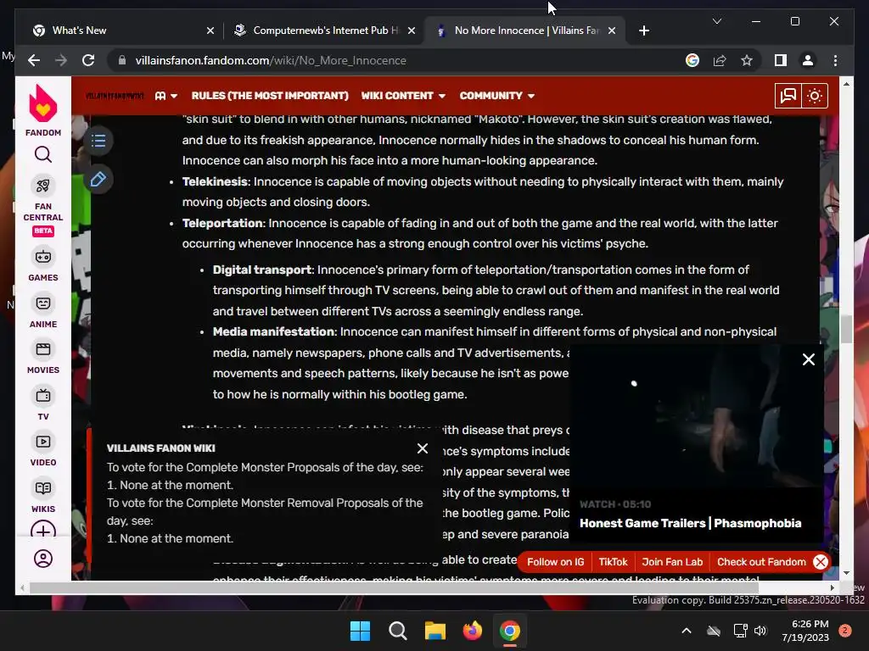
Task: Open Windows taskbar search
Action: 397,631
